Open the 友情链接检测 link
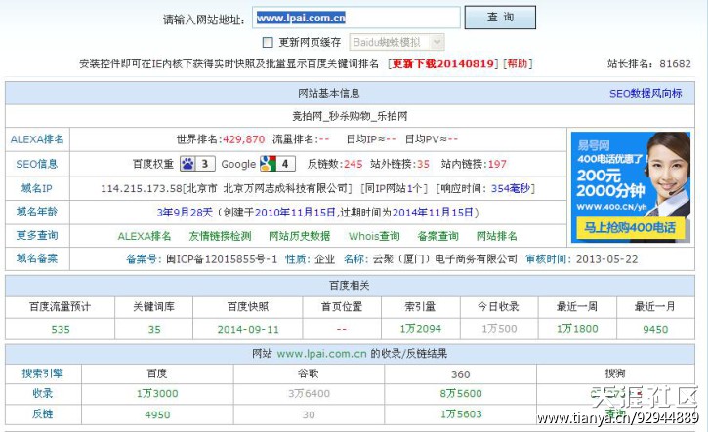The image size is (708, 432). click(220, 236)
